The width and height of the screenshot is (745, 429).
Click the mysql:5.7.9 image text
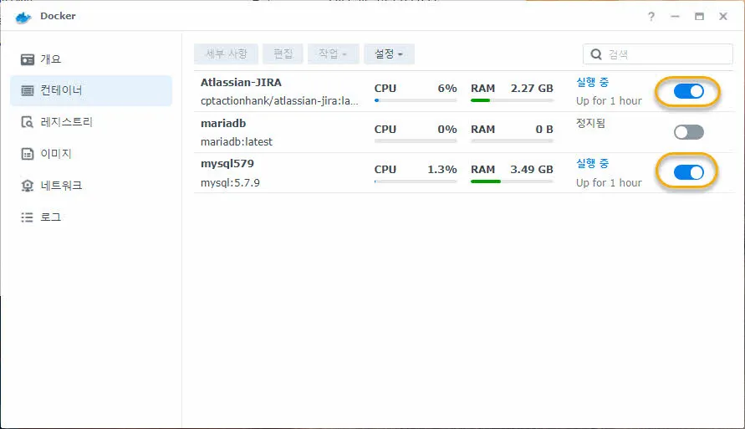[230, 183]
